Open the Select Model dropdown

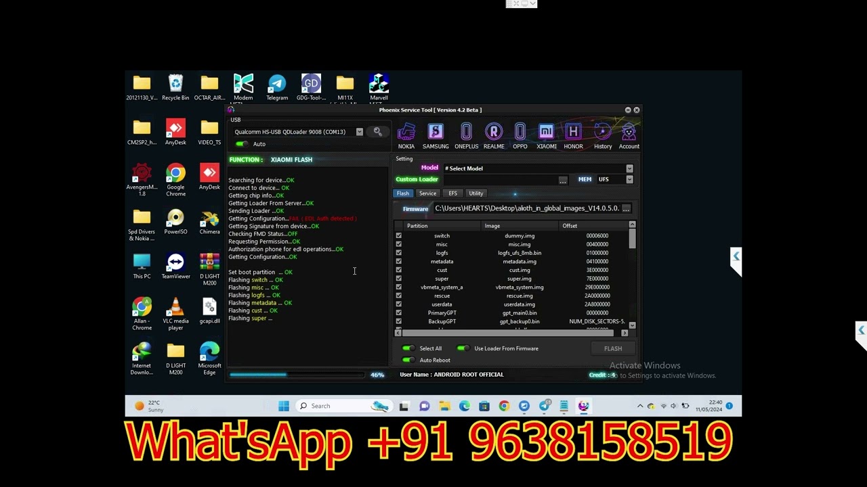[629, 168]
